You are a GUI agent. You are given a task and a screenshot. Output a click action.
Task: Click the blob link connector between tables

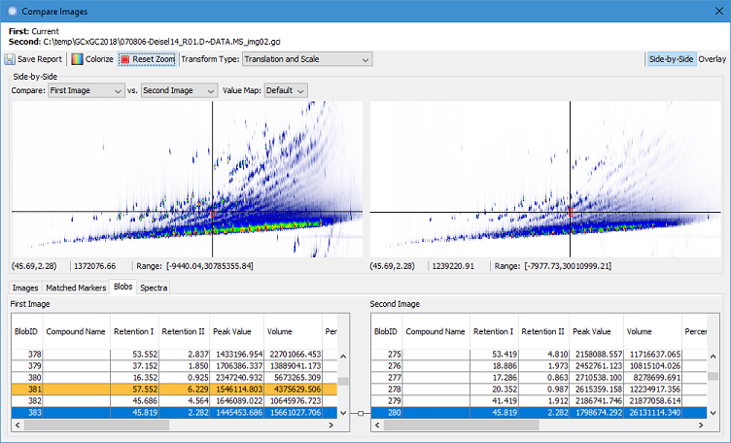click(359, 413)
